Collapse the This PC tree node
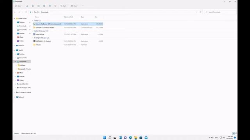Viewport: 250px width, 140px height. point(14,50)
